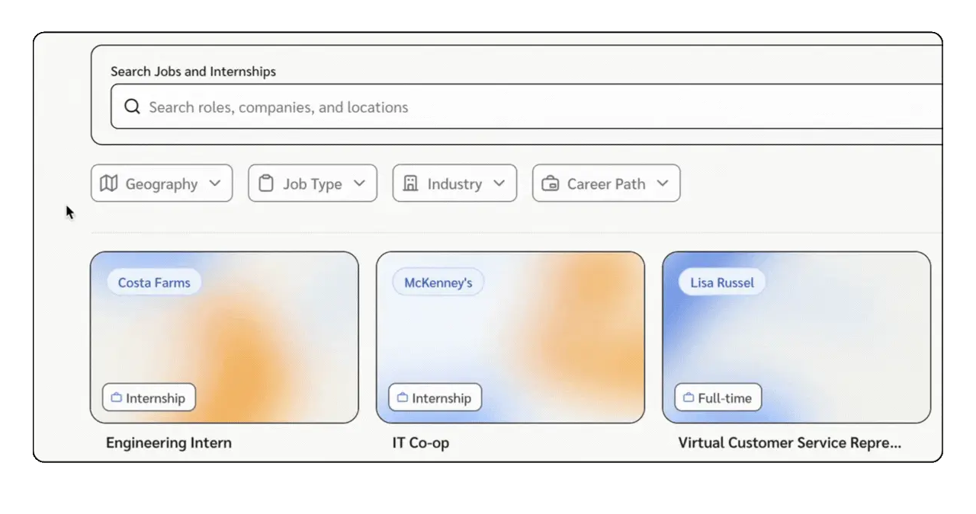Select the Lisa Russel company tag
Screen dimensions: 976x514
(722, 283)
